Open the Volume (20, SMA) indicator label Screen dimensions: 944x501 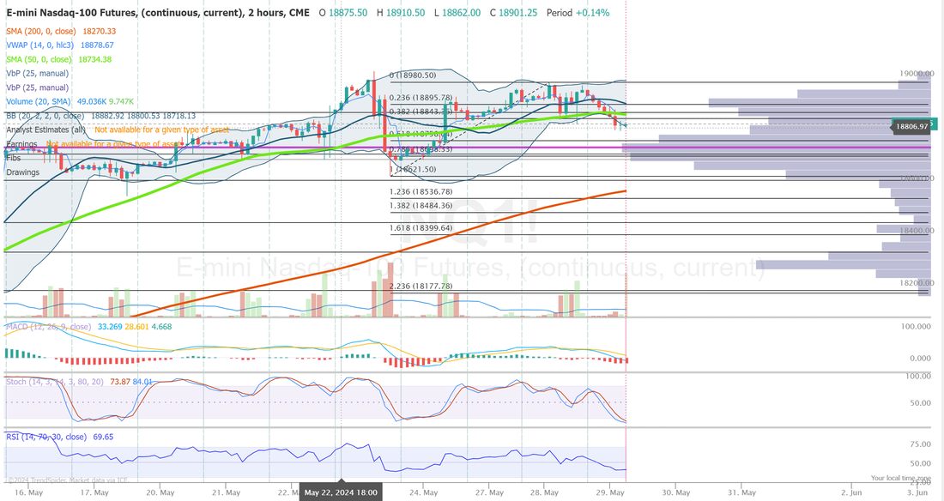point(39,102)
